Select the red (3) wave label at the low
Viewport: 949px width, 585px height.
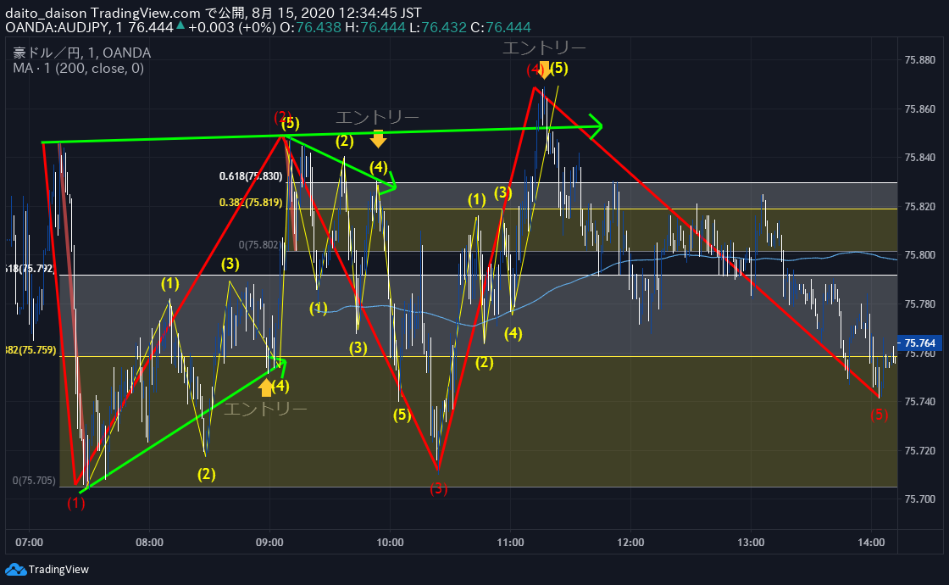pyautogui.click(x=438, y=488)
